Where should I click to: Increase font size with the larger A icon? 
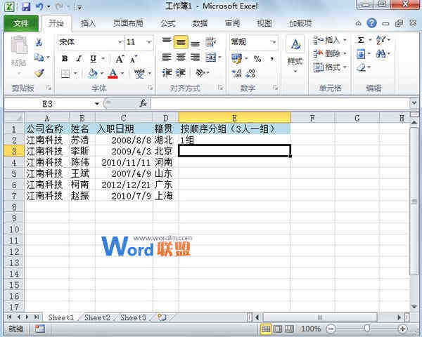pos(120,59)
